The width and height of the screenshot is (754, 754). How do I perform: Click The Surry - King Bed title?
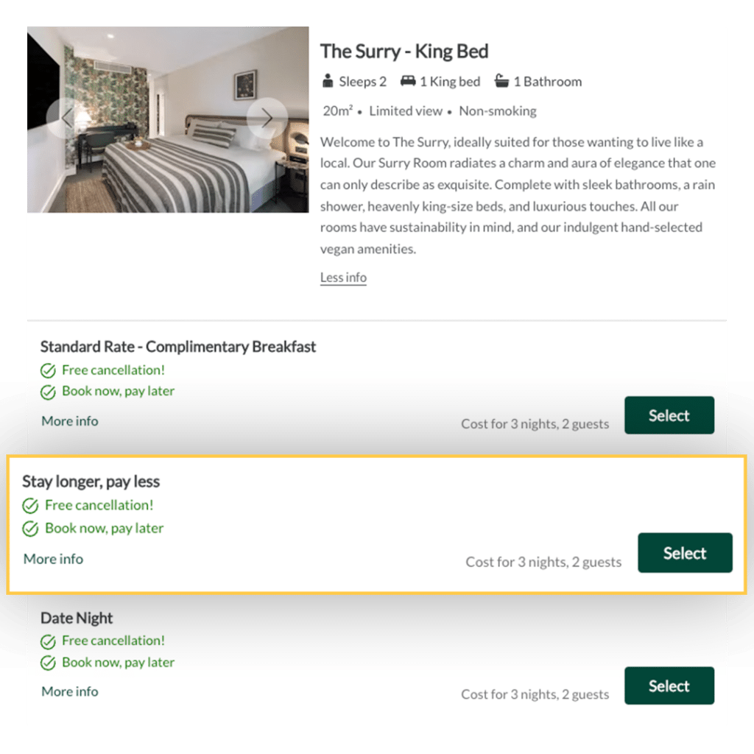[404, 52]
